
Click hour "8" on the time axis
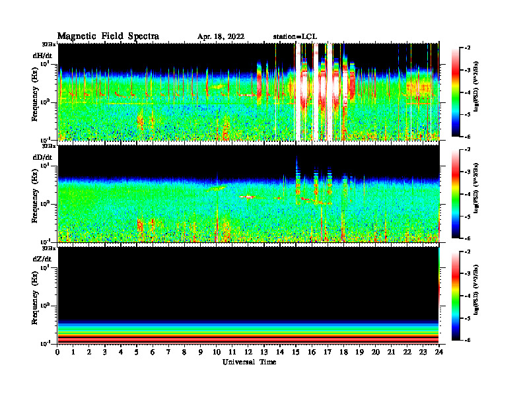coord(184,352)
